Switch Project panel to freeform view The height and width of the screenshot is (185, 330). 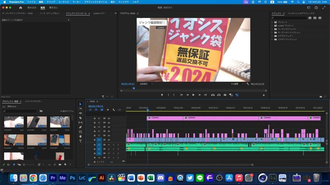pos(19,165)
